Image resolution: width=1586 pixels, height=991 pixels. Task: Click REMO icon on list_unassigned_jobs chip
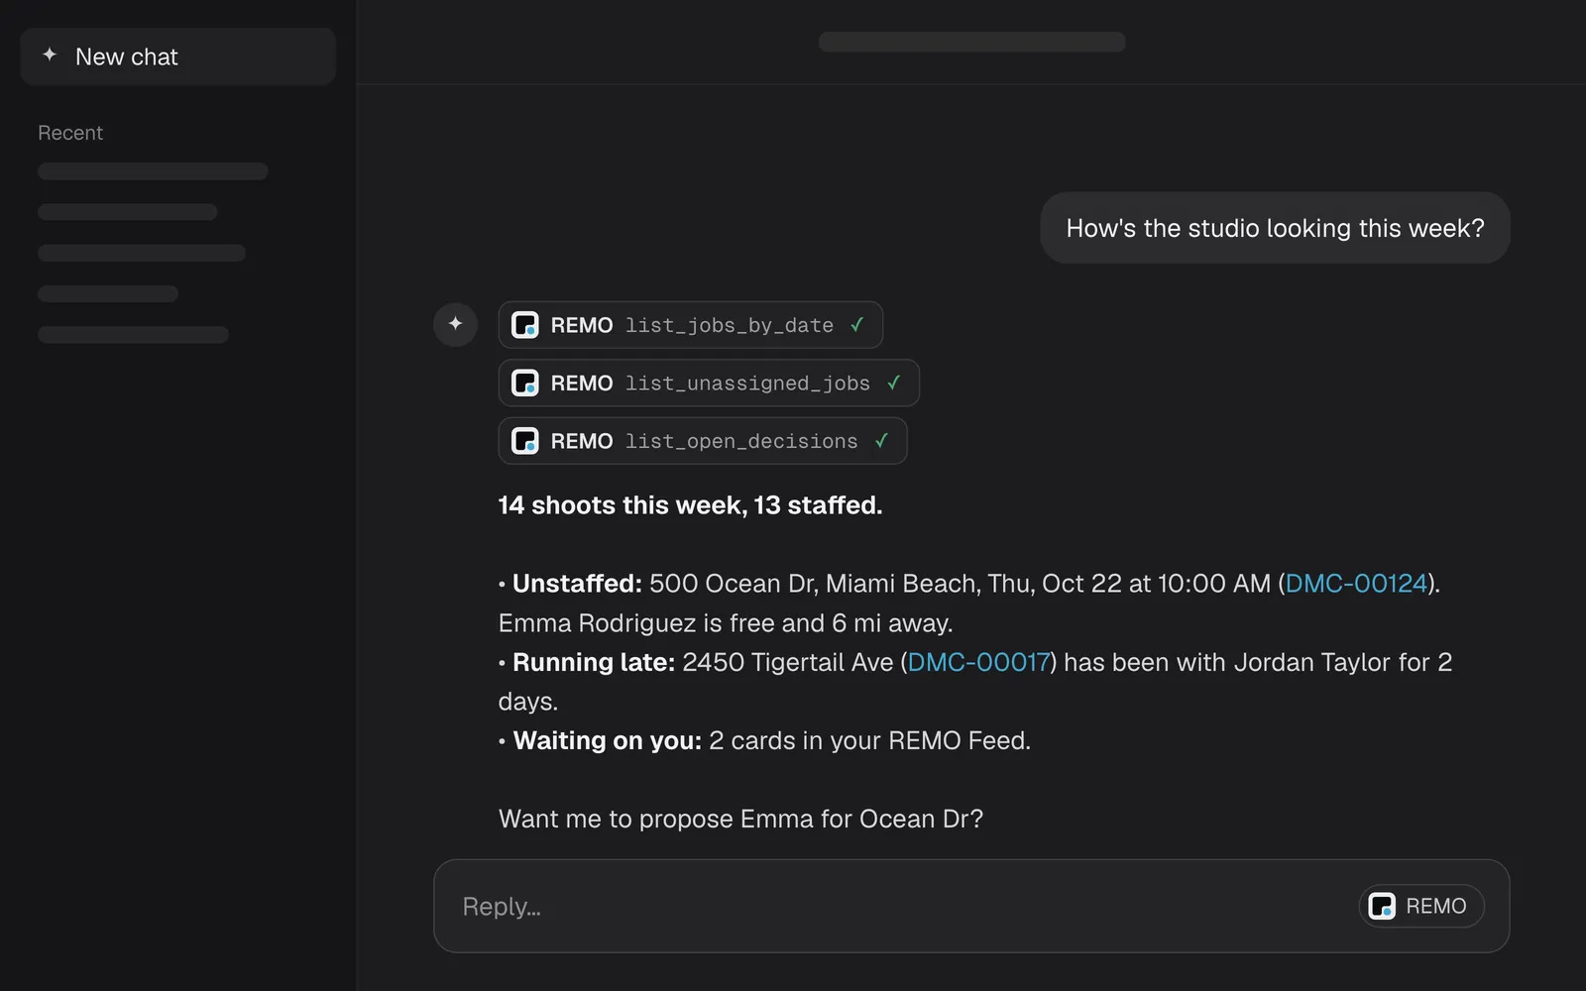click(524, 383)
